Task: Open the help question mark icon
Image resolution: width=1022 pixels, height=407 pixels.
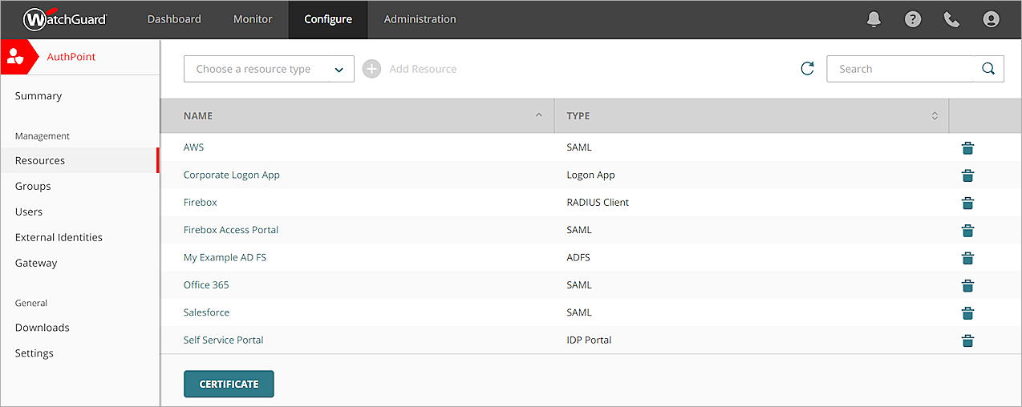Action: point(913,19)
